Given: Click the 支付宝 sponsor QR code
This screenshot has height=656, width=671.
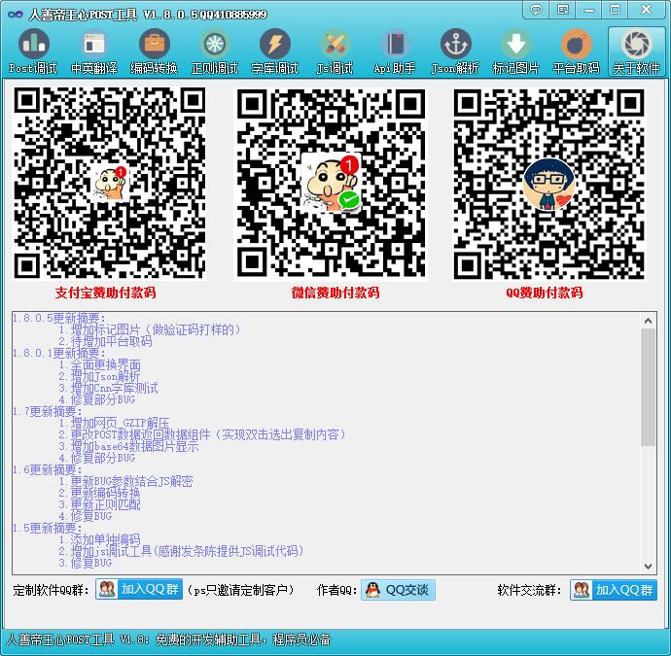Looking at the screenshot, I should [x=110, y=183].
